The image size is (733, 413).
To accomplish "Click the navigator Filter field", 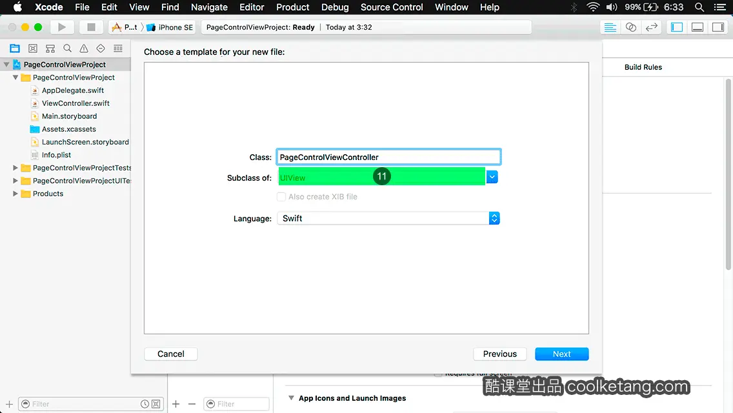I will (91, 404).
